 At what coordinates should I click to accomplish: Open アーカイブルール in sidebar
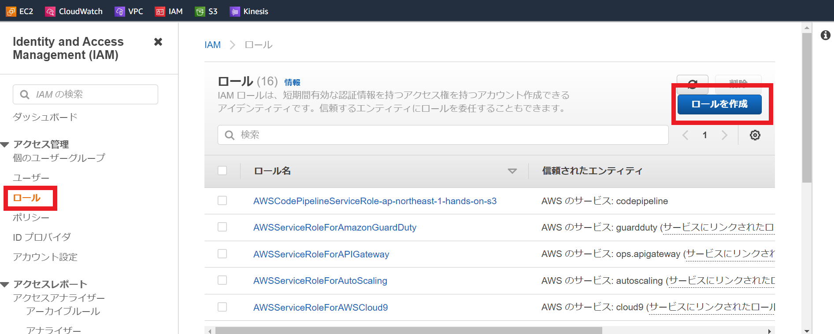[x=63, y=311]
